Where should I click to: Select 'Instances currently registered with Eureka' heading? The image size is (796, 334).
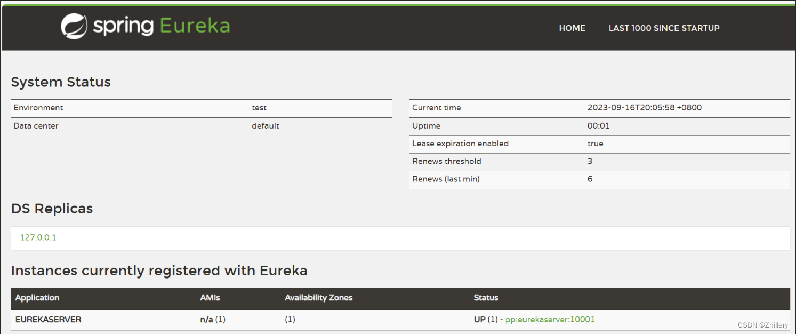[159, 271]
